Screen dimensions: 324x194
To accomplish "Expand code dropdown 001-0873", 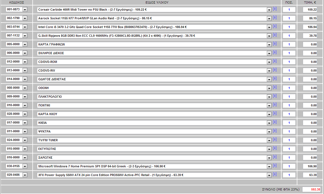I will click(x=25, y=10).
